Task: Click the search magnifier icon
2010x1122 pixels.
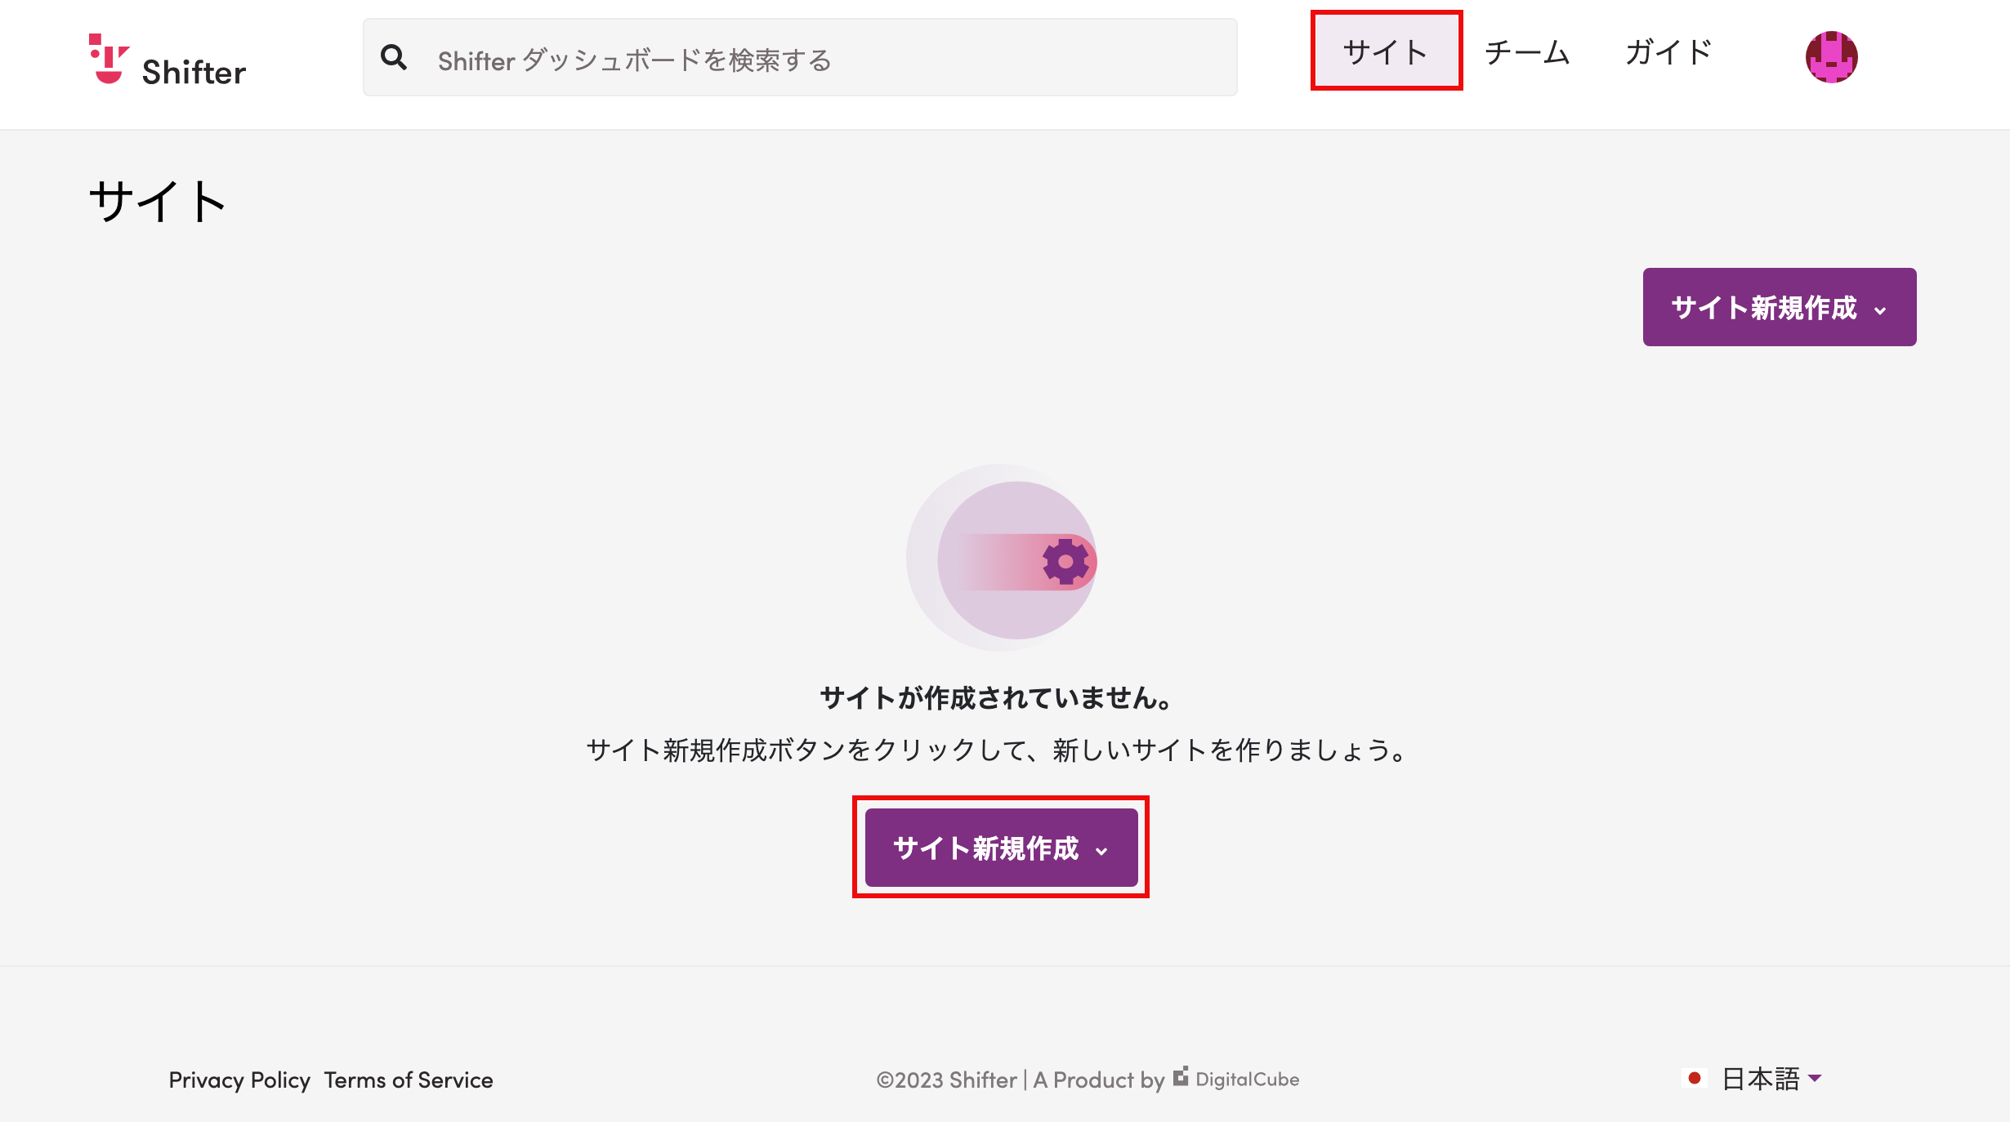Action: [395, 57]
